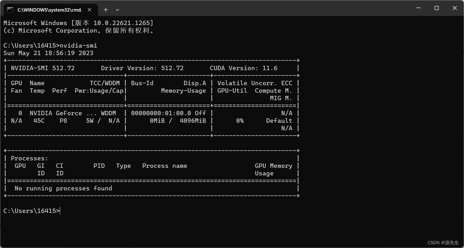Open a new terminal tab

coord(106,10)
